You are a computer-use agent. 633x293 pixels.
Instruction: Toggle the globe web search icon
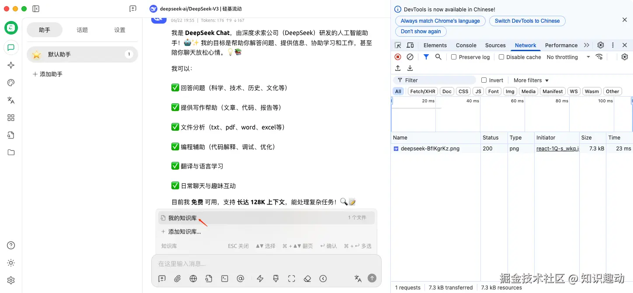[193, 279]
